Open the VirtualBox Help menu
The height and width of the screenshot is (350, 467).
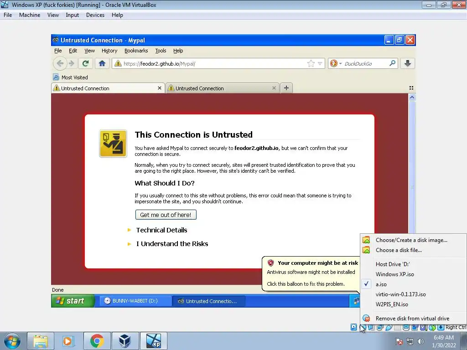click(117, 15)
